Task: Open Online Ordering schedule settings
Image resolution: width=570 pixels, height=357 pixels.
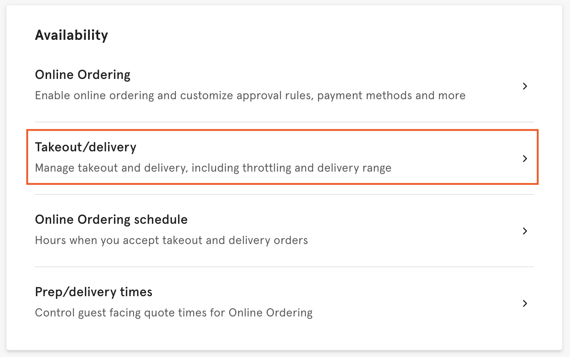Action: pyautogui.click(x=254, y=231)
